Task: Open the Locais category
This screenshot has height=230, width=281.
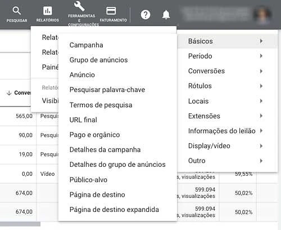Action: click(228, 101)
